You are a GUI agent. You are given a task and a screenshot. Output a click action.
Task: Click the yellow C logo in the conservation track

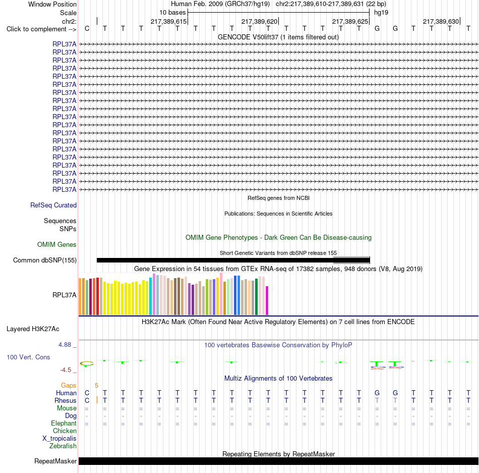pyautogui.click(x=87, y=363)
